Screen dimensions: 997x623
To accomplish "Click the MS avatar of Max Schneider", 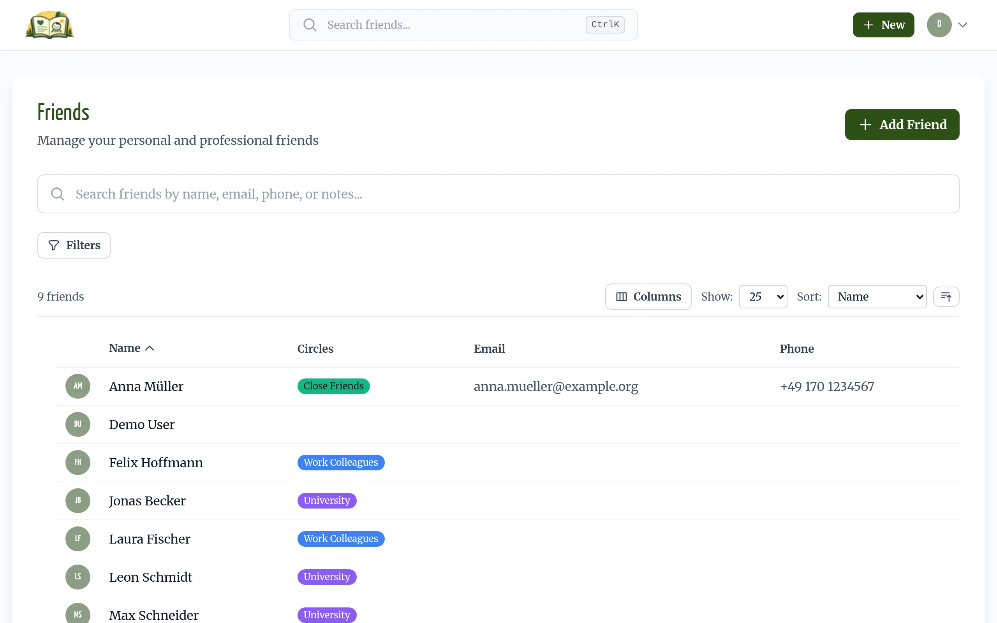I will (x=78, y=614).
